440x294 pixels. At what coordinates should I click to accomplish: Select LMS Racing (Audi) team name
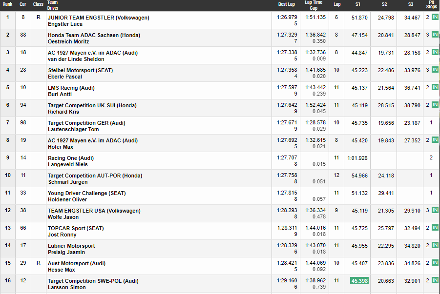(71, 88)
